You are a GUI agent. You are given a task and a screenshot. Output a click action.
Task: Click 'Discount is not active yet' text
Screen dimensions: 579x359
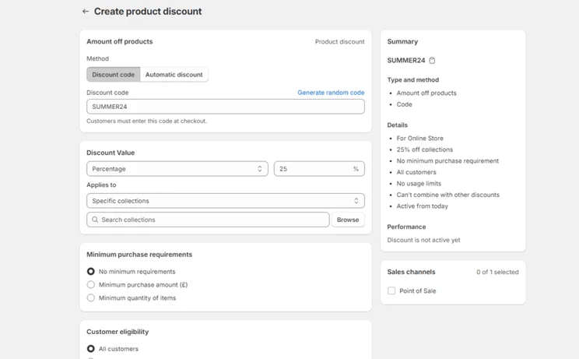pyautogui.click(x=423, y=240)
